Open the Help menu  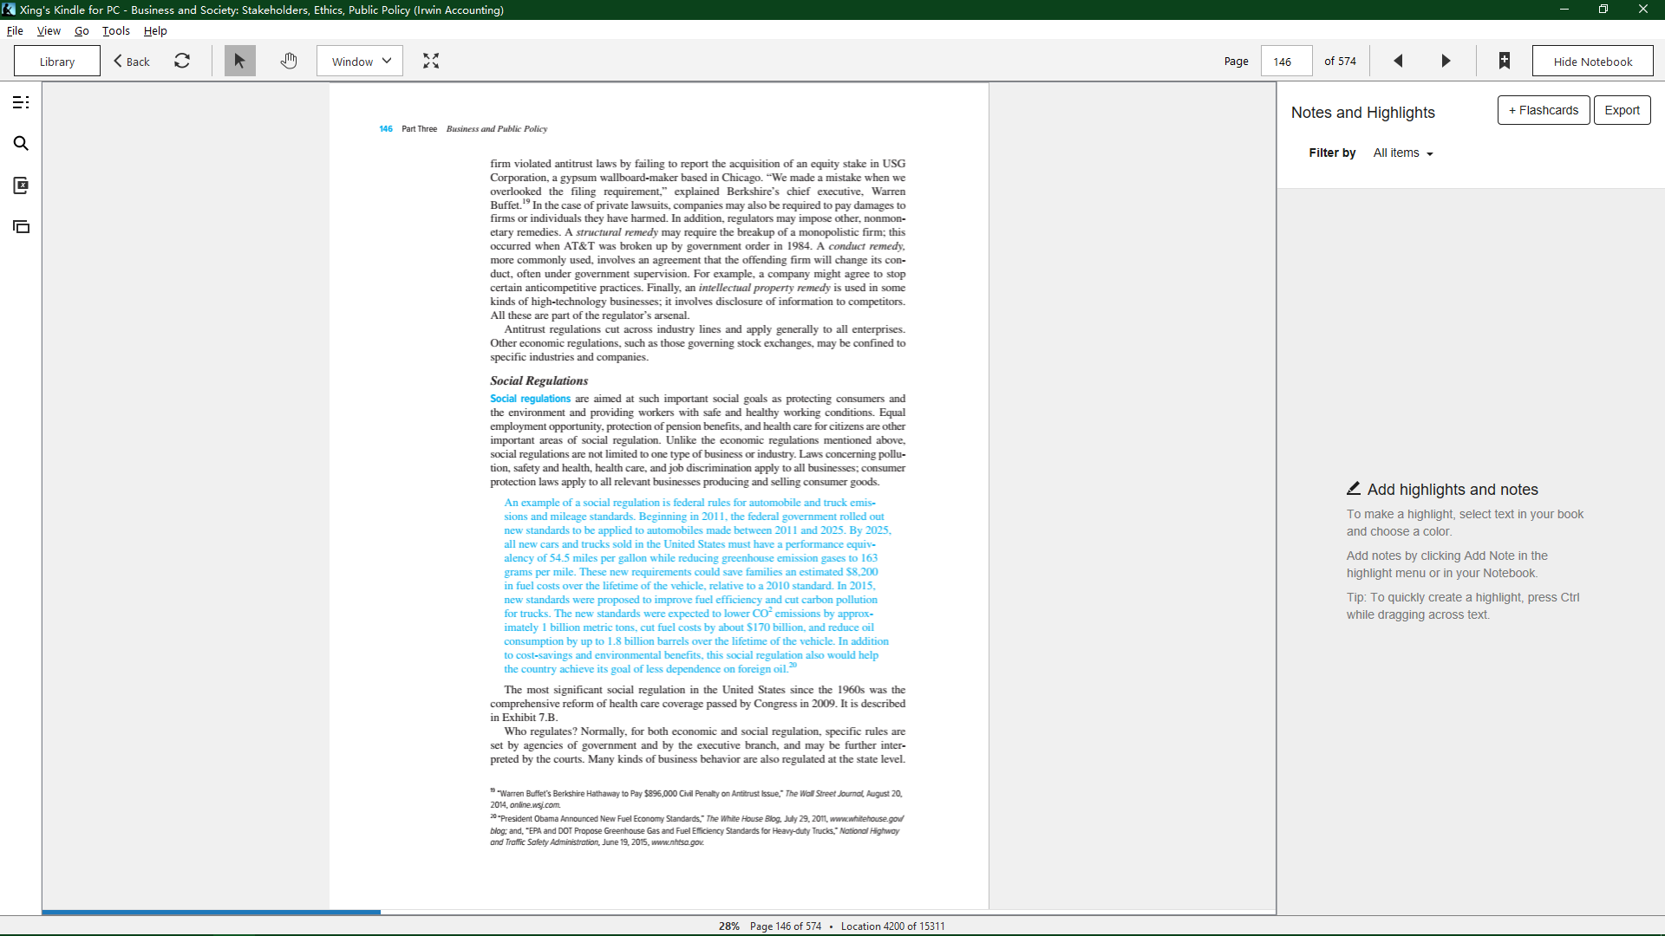coord(155,30)
